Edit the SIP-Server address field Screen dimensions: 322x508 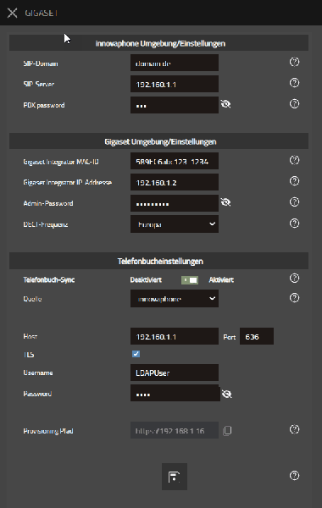pyautogui.click(x=175, y=84)
